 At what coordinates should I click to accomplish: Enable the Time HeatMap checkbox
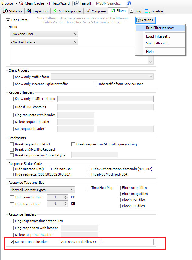[x=88, y=188]
